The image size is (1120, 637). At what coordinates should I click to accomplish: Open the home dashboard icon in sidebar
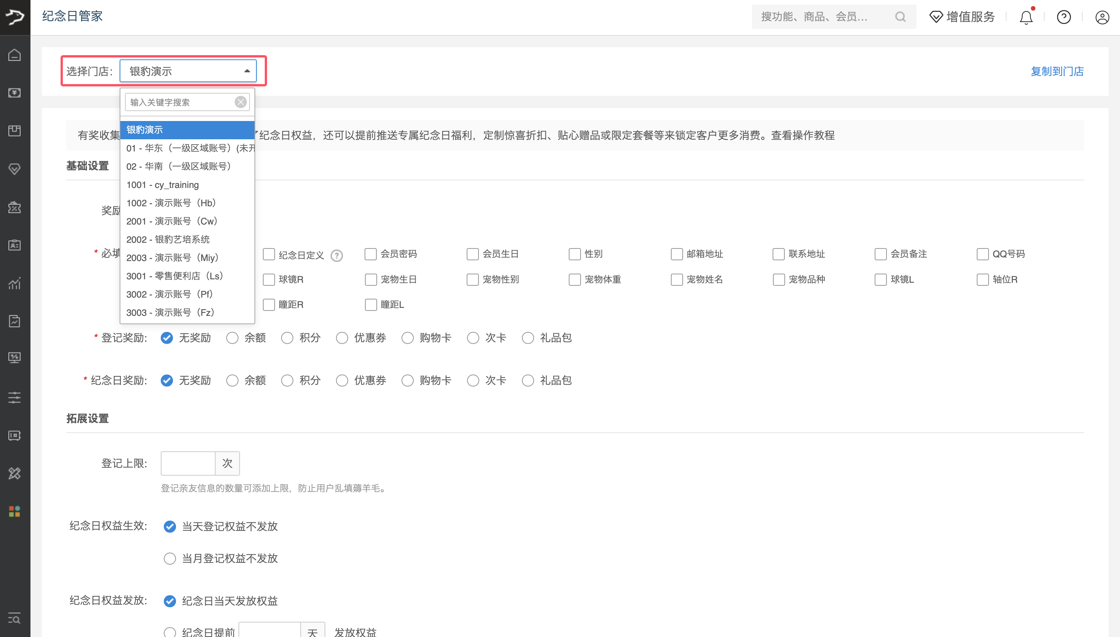[14, 55]
